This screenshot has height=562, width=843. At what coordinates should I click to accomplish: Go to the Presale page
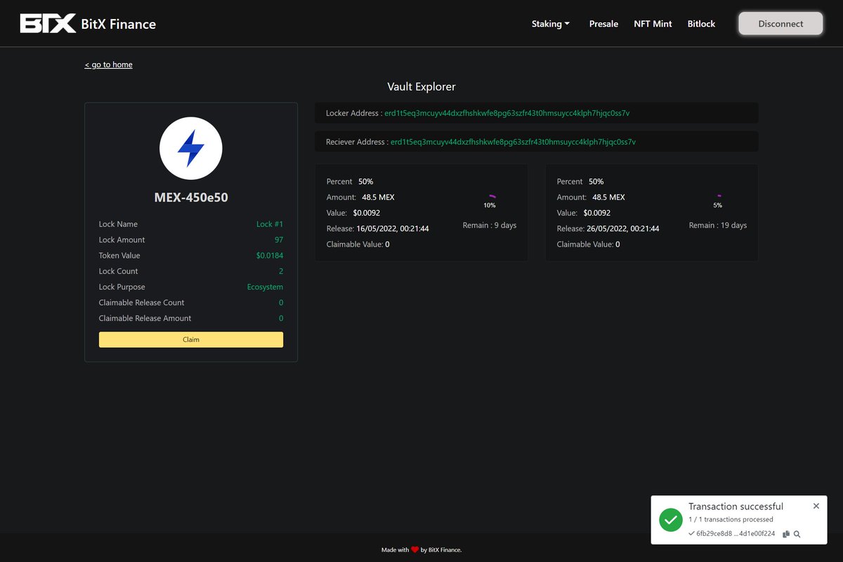[603, 24]
